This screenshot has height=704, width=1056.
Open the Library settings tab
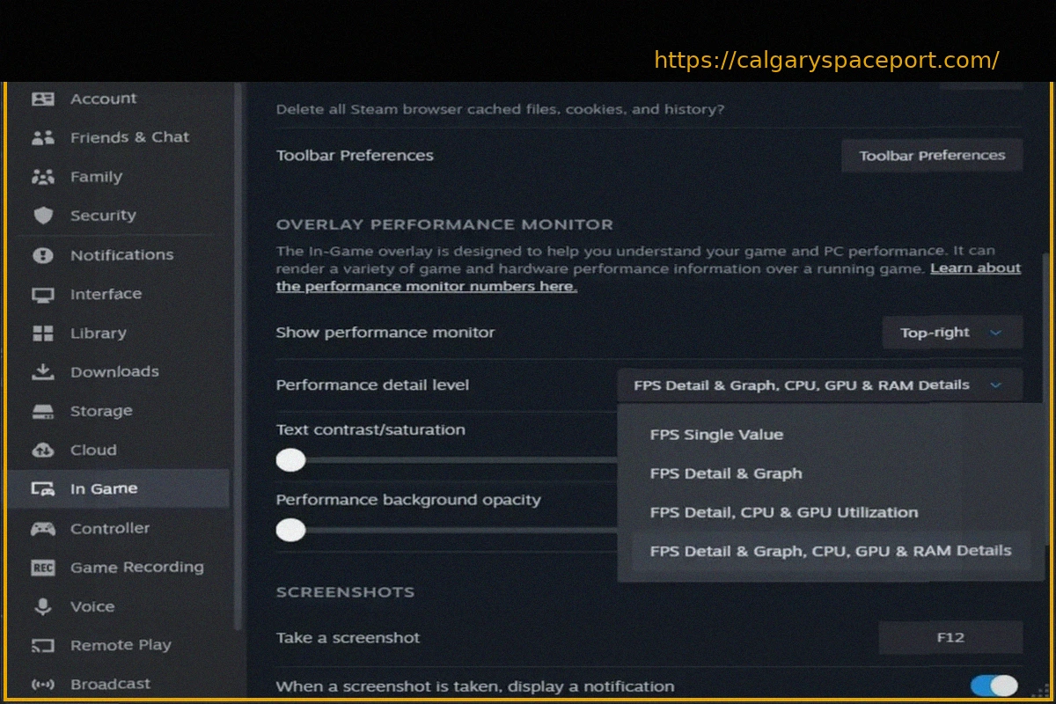[98, 334]
